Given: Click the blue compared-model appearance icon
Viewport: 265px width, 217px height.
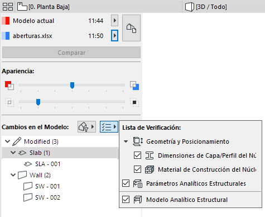Looking at the screenshot, I should pos(134,86).
